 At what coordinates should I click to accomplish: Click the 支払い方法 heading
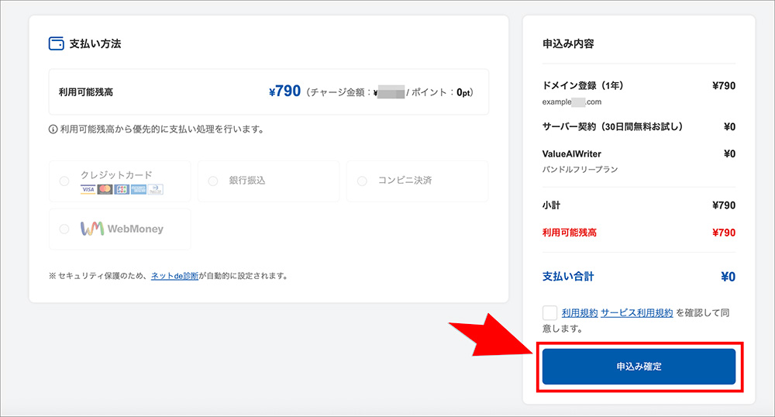[x=95, y=43]
